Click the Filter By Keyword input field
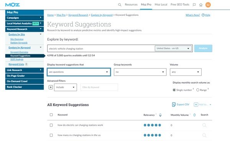The height and width of the screenshot is (141, 230). [x=99, y=87]
